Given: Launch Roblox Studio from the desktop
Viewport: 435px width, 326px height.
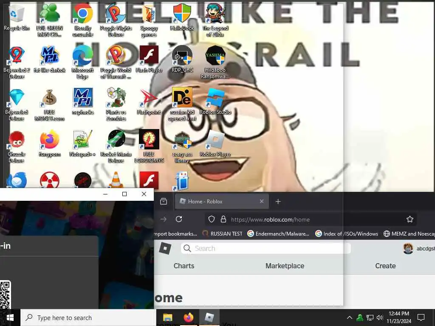Looking at the screenshot, I should 215,101.
